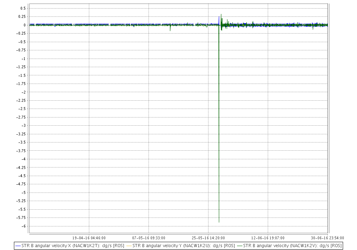The image size is (357, 250).
Task: Click x-axis label 12-06-16 19:07:00
Action: (268, 238)
